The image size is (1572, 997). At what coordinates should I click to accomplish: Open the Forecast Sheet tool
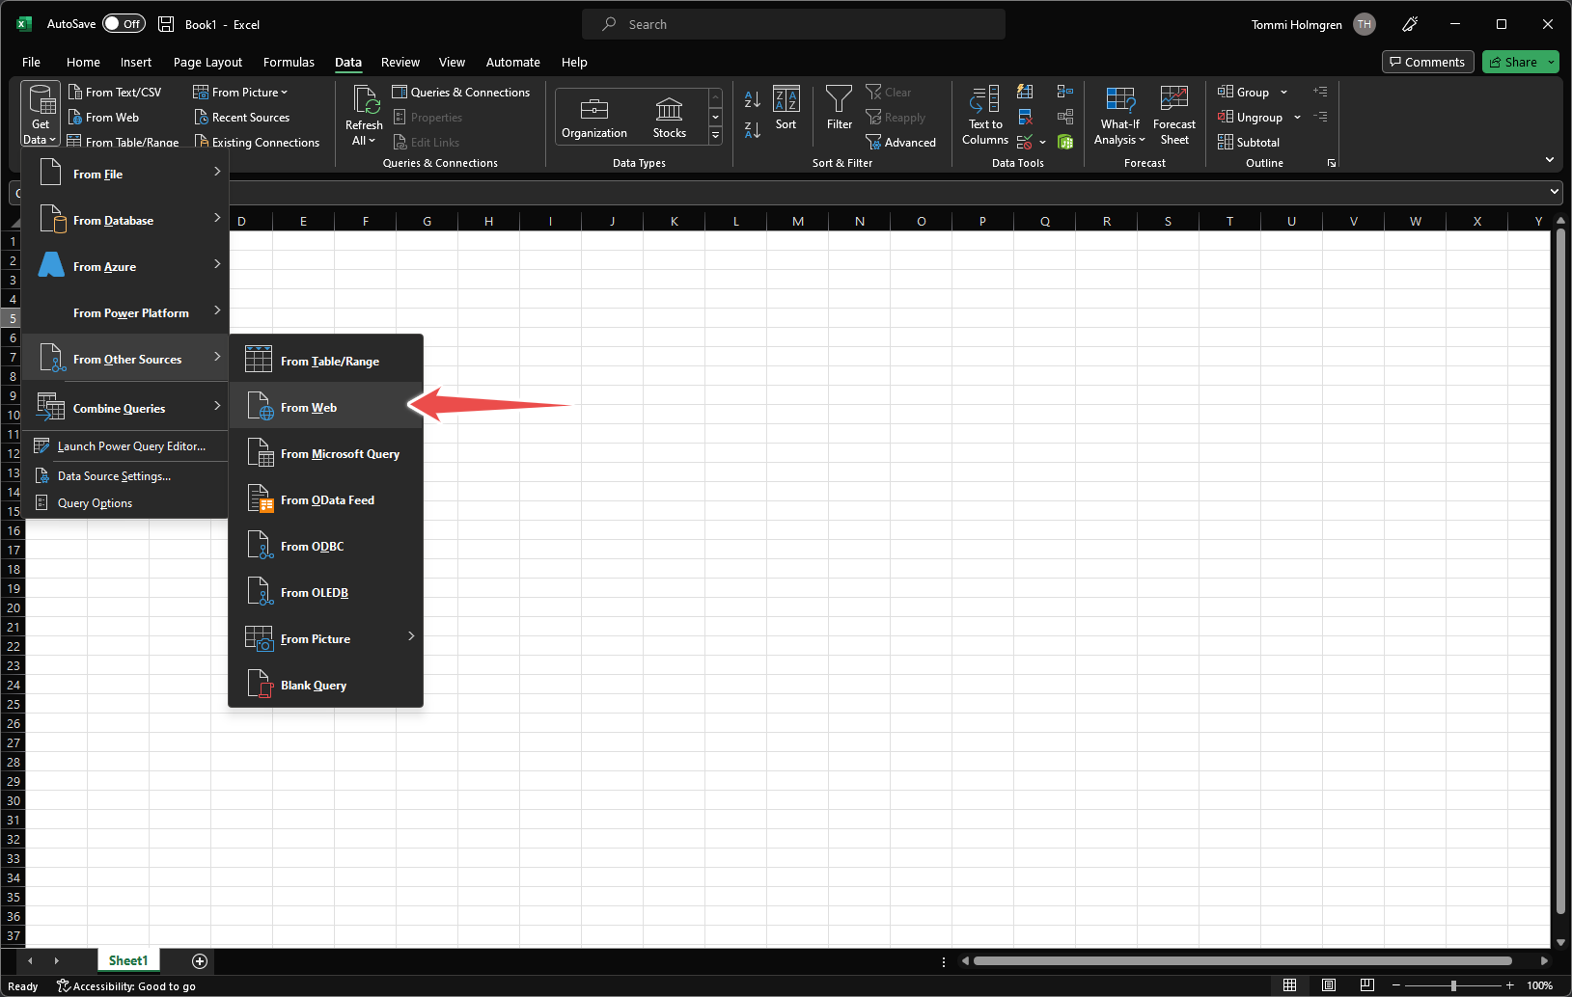pos(1174,116)
